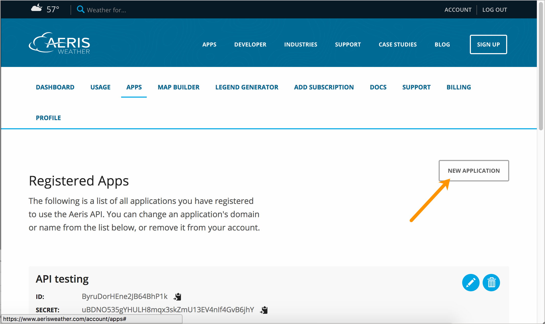The height and width of the screenshot is (324, 545).
Task: Open the LEGEND GENERATOR tab
Action: 247,87
